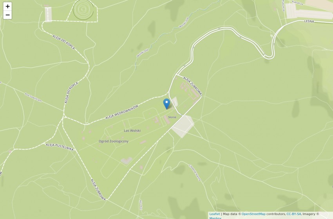Click the Słonie place label
Screen dimensions: 333x219
click(172, 117)
